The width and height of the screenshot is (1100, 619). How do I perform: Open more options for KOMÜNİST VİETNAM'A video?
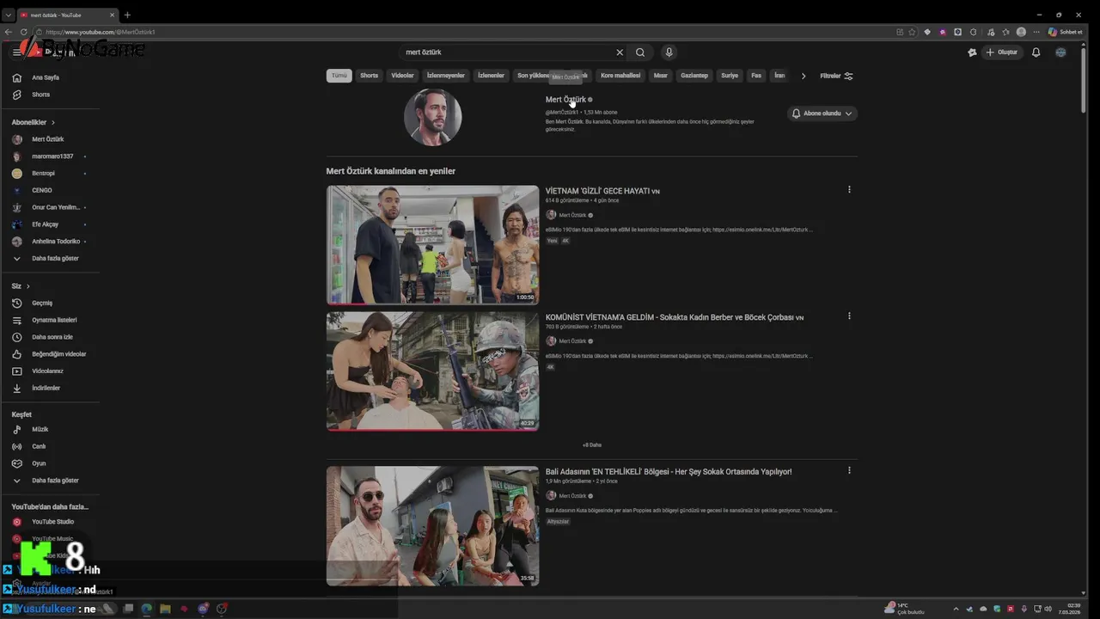click(849, 316)
